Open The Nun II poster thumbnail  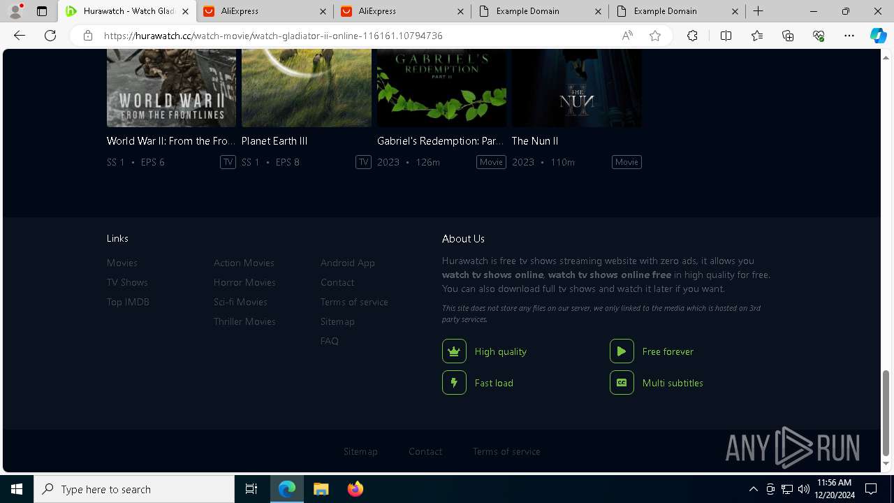(x=577, y=88)
